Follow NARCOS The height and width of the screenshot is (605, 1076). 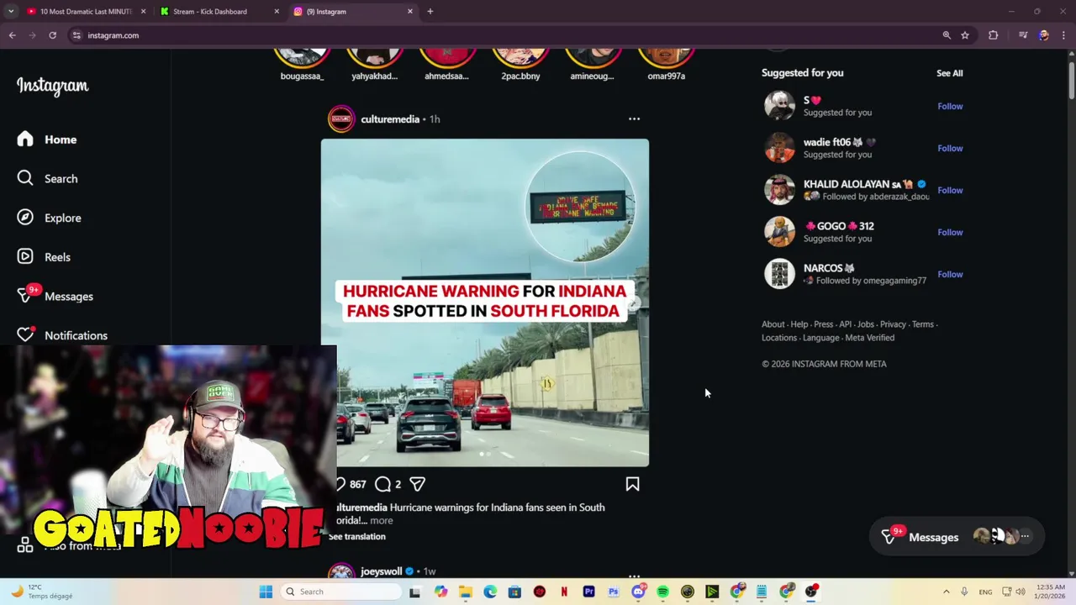(x=950, y=274)
